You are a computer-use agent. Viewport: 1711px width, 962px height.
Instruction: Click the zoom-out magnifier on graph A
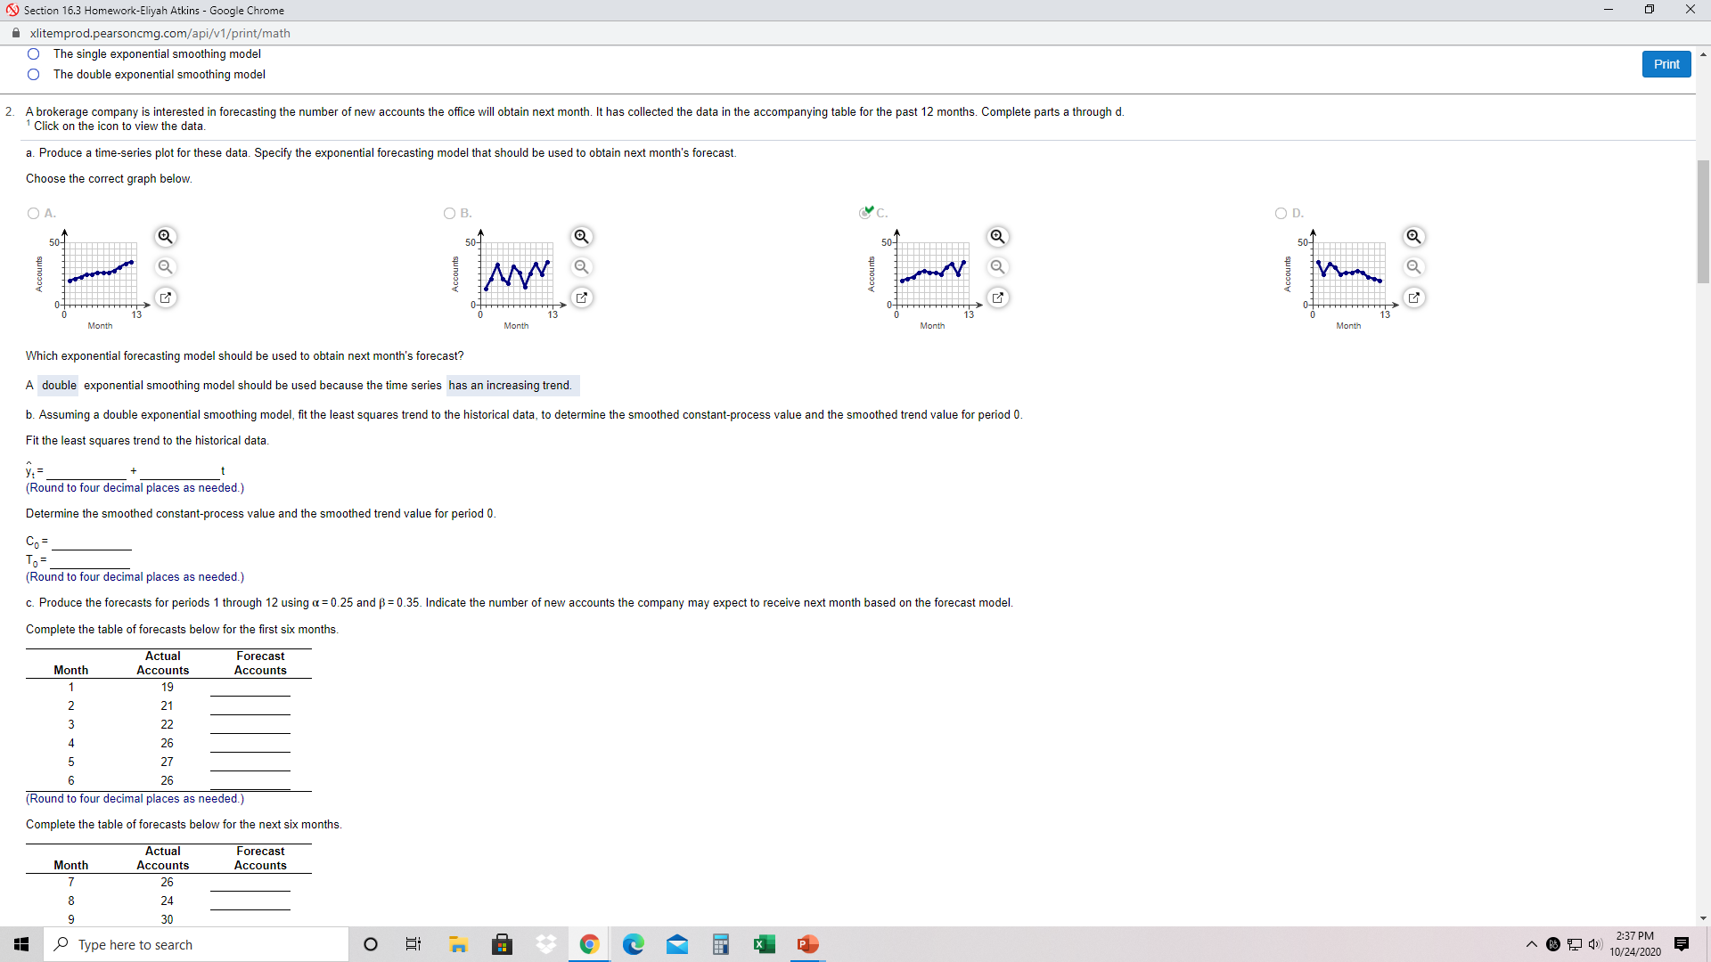tap(165, 267)
